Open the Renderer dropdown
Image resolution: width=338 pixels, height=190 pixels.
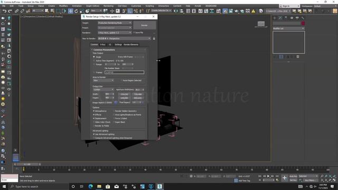click(x=115, y=33)
